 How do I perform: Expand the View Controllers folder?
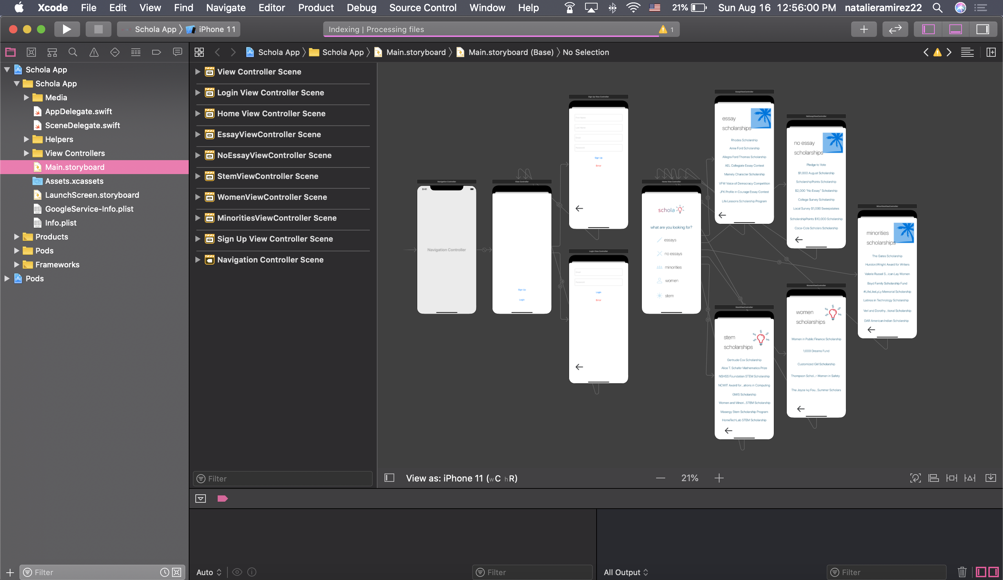26,153
